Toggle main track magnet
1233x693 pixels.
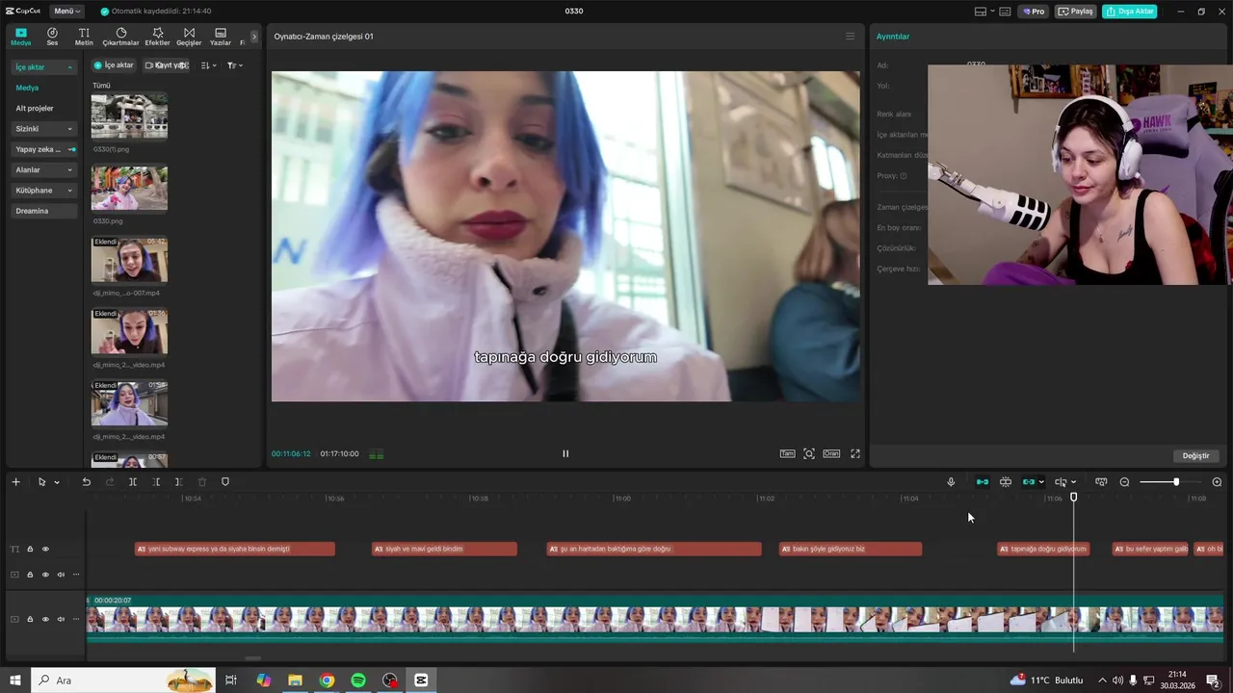983,482
